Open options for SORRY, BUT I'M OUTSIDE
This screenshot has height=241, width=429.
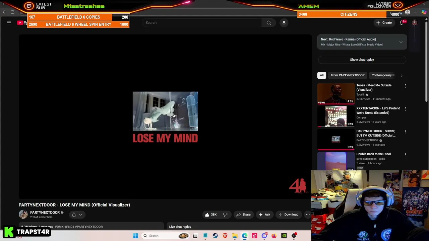click(405, 132)
